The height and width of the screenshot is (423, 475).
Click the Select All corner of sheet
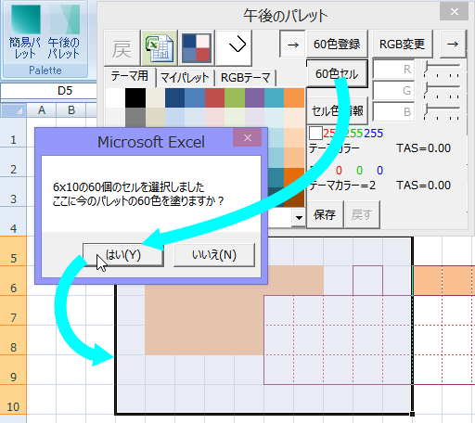click(14, 110)
